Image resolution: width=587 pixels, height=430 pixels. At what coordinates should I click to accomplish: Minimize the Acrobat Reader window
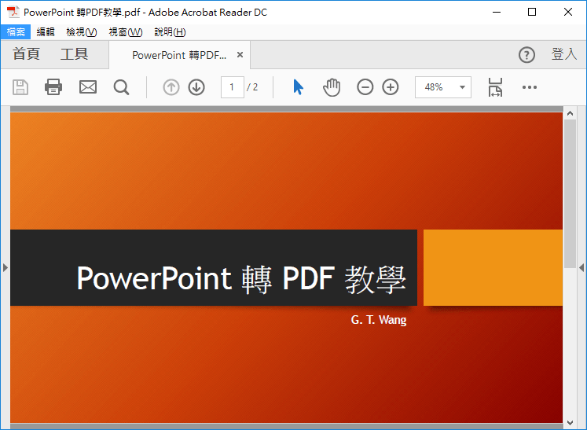pos(497,13)
